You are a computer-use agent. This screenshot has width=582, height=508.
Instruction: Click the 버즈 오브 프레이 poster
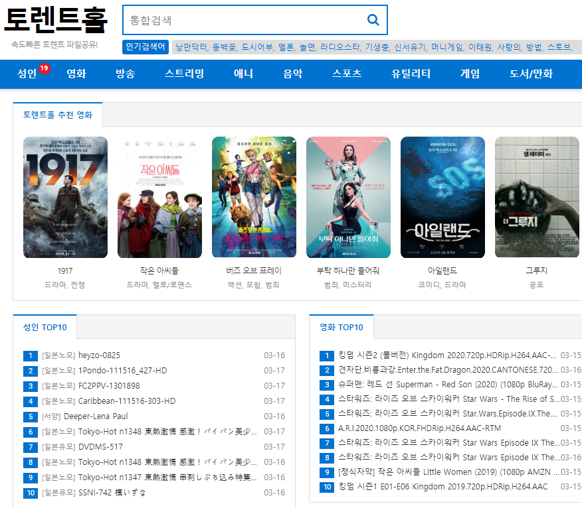coord(254,197)
